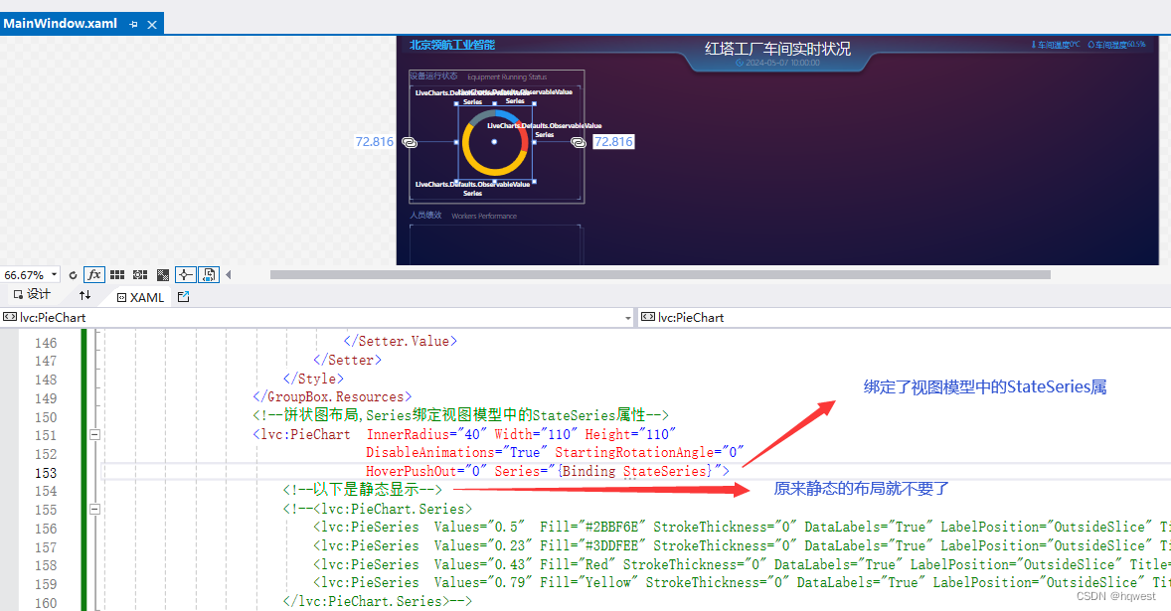Image resolution: width=1171 pixels, height=611 pixels.
Task: Pop out XAML into new window
Action: 184,297
